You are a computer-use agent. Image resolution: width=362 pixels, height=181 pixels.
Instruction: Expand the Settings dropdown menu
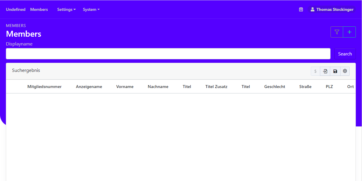click(x=66, y=9)
